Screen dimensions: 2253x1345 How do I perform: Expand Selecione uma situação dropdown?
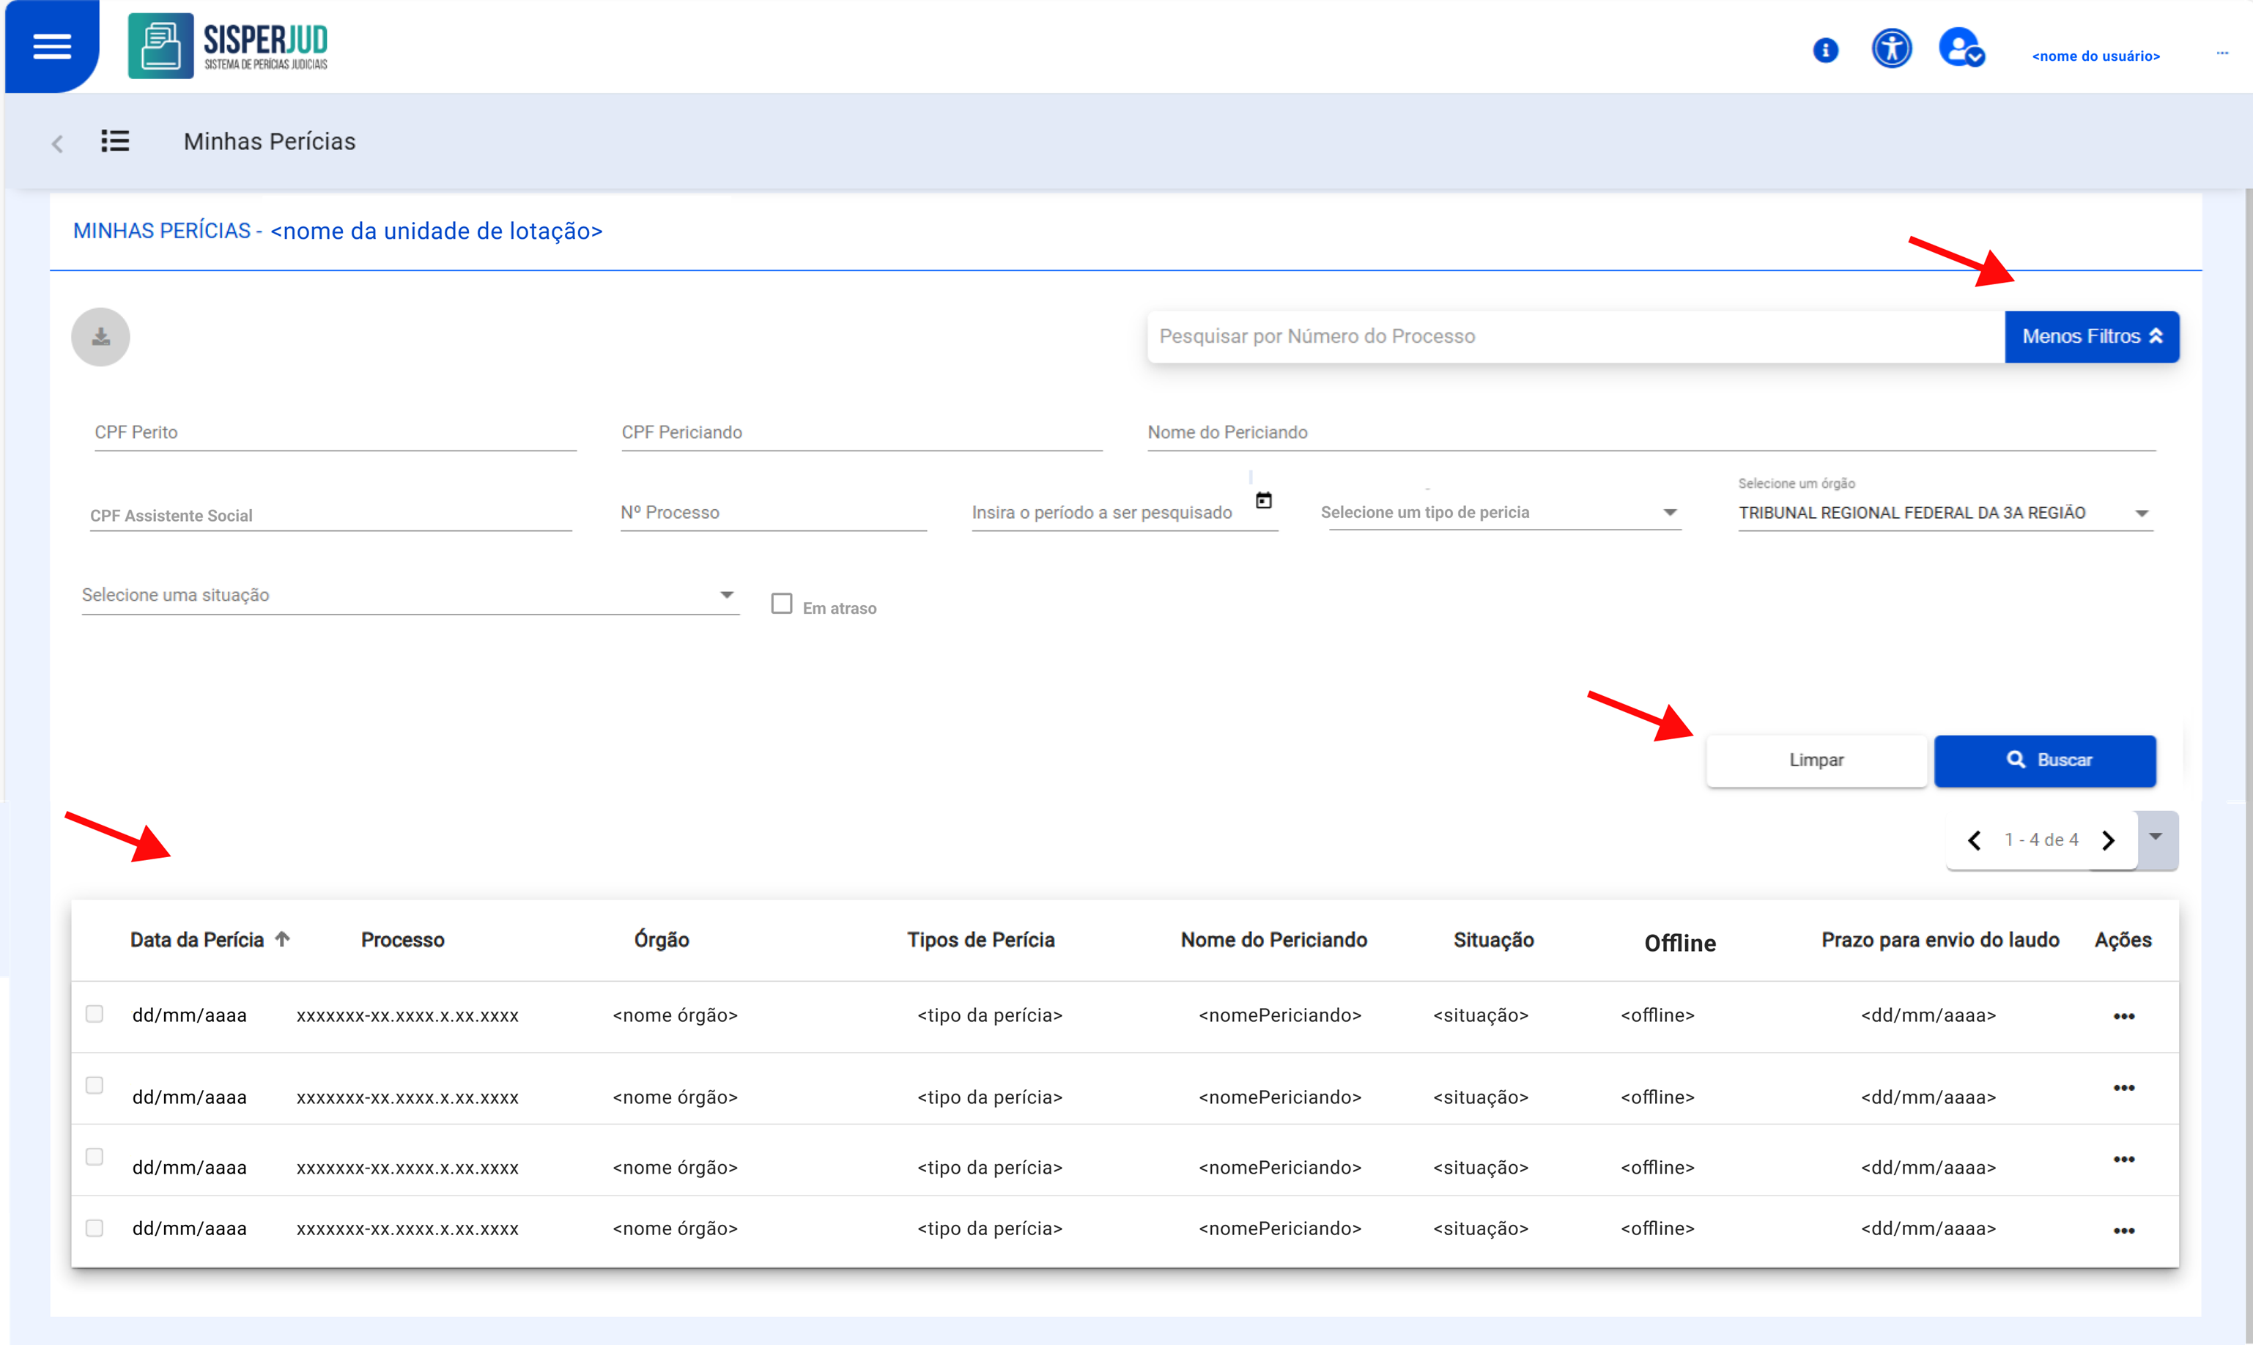[410, 596]
